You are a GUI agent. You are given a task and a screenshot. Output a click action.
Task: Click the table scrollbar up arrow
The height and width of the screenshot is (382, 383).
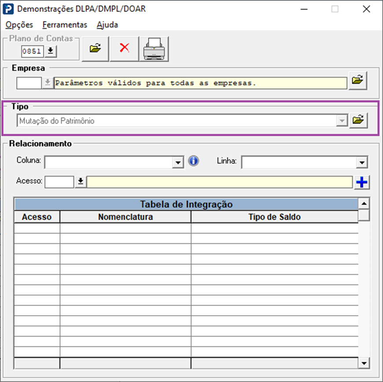point(364,204)
